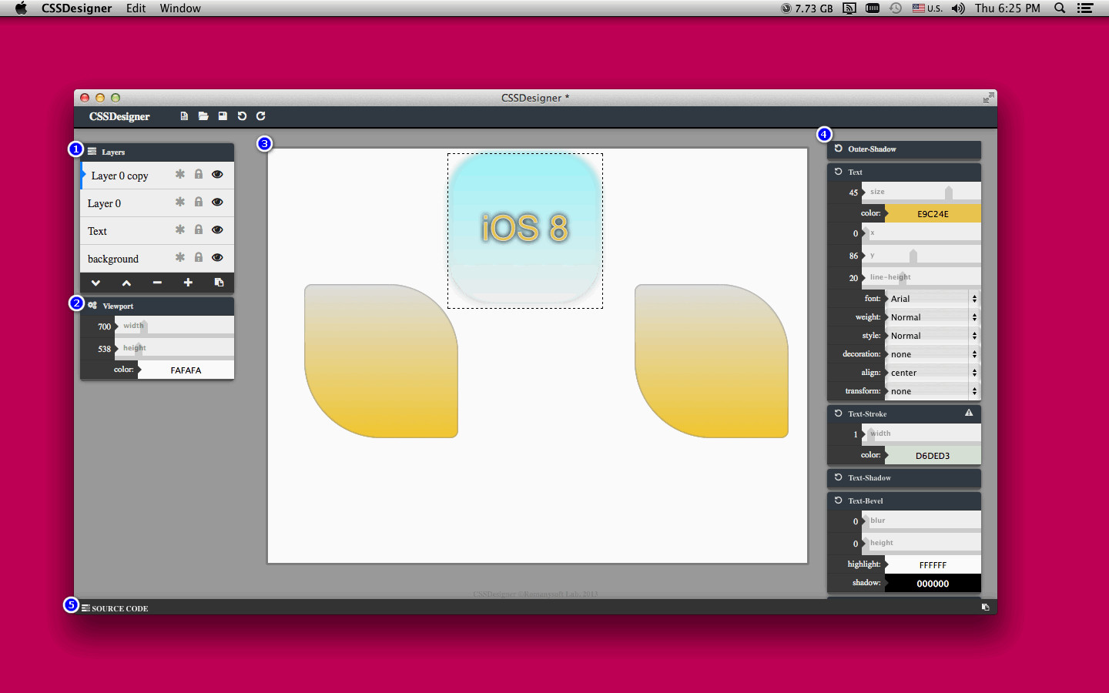Open the Window menu
1109x693 pixels.
click(x=180, y=8)
